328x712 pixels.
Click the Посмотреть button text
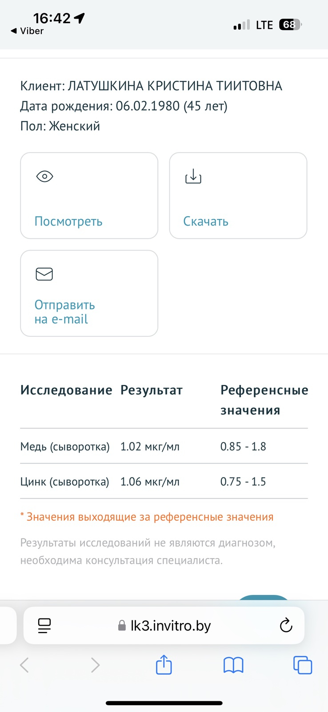pos(68,222)
